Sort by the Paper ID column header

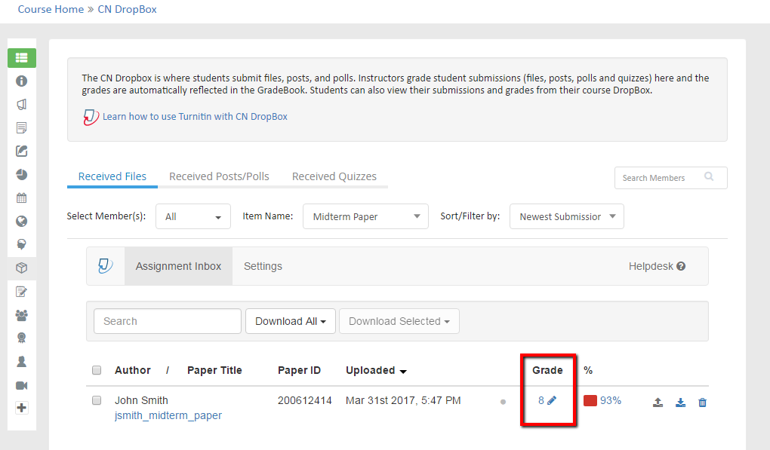299,370
